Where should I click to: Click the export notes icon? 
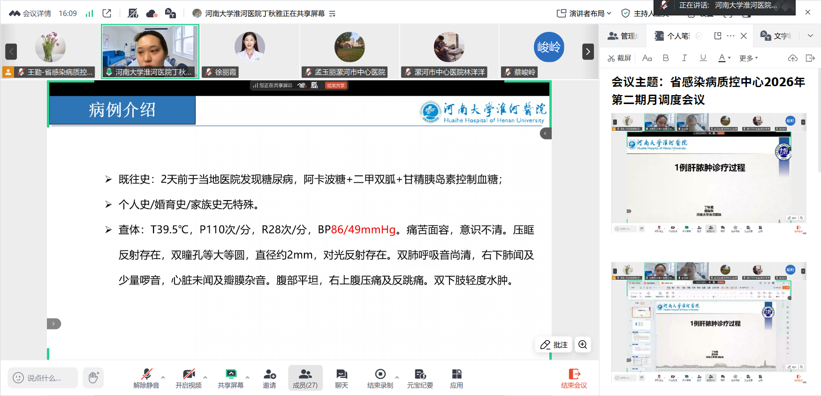point(810,58)
